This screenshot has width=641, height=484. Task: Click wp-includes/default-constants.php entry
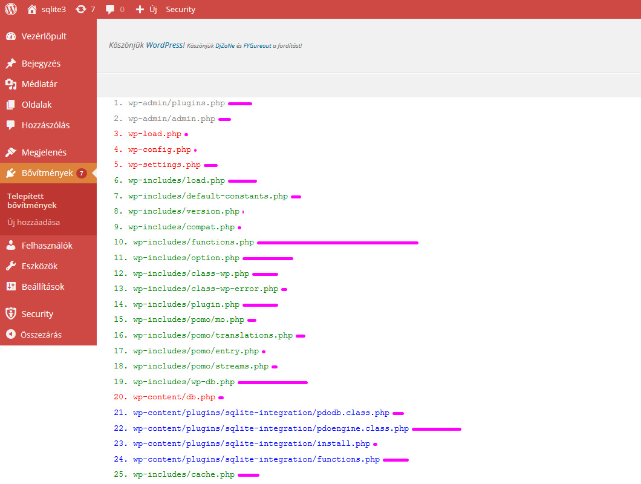pyautogui.click(x=208, y=196)
